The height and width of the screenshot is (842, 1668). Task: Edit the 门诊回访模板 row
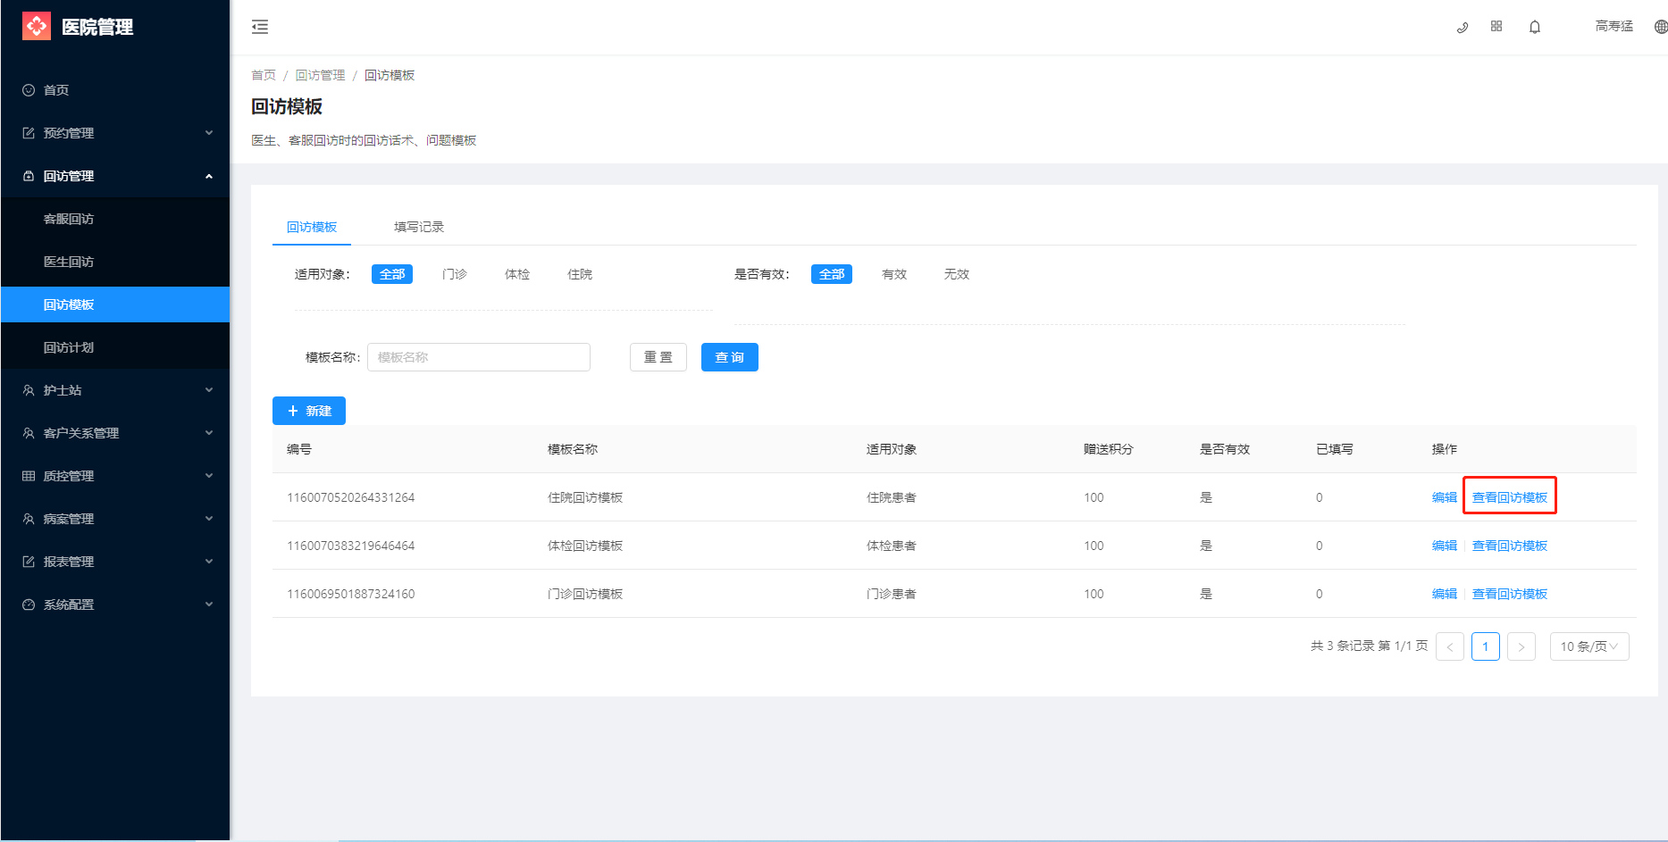(x=1445, y=594)
